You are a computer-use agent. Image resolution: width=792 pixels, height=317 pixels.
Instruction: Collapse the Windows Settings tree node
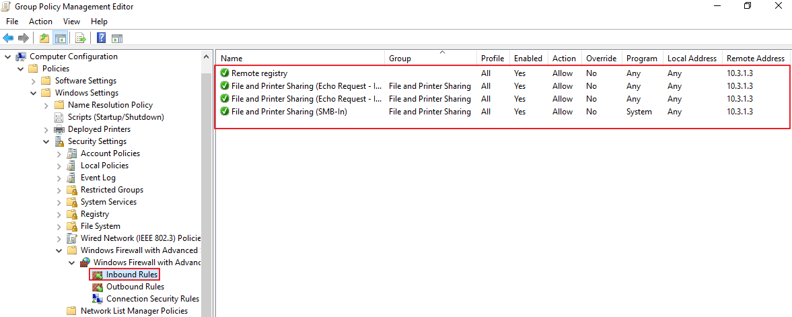pos(33,93)
